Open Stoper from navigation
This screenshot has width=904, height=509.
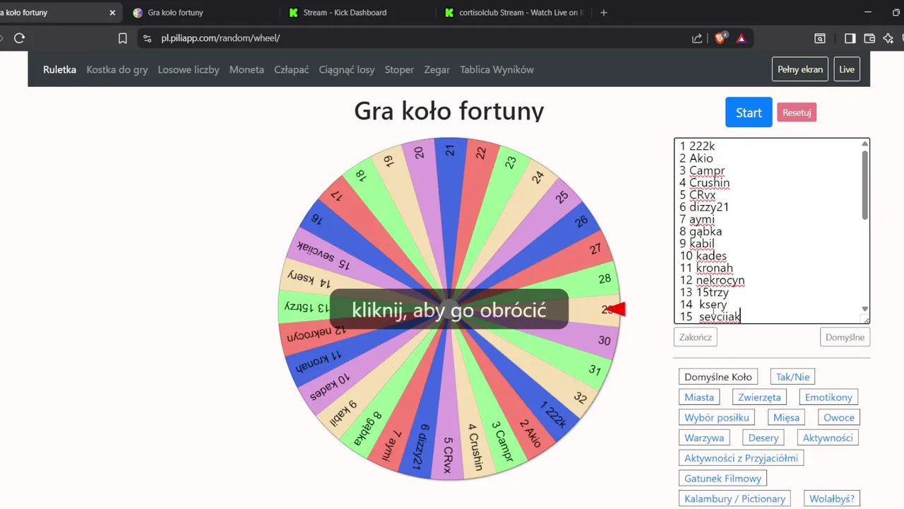coord(399,69)
